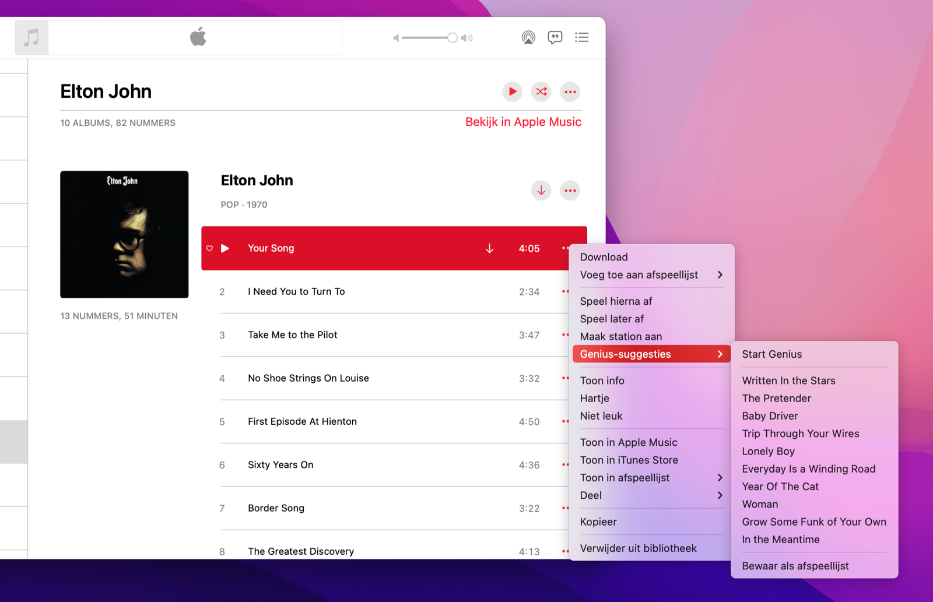This screenshot has height=602, width=933.
Task: Download the Elton John album with the arrow button
Action: pos(541,191)
